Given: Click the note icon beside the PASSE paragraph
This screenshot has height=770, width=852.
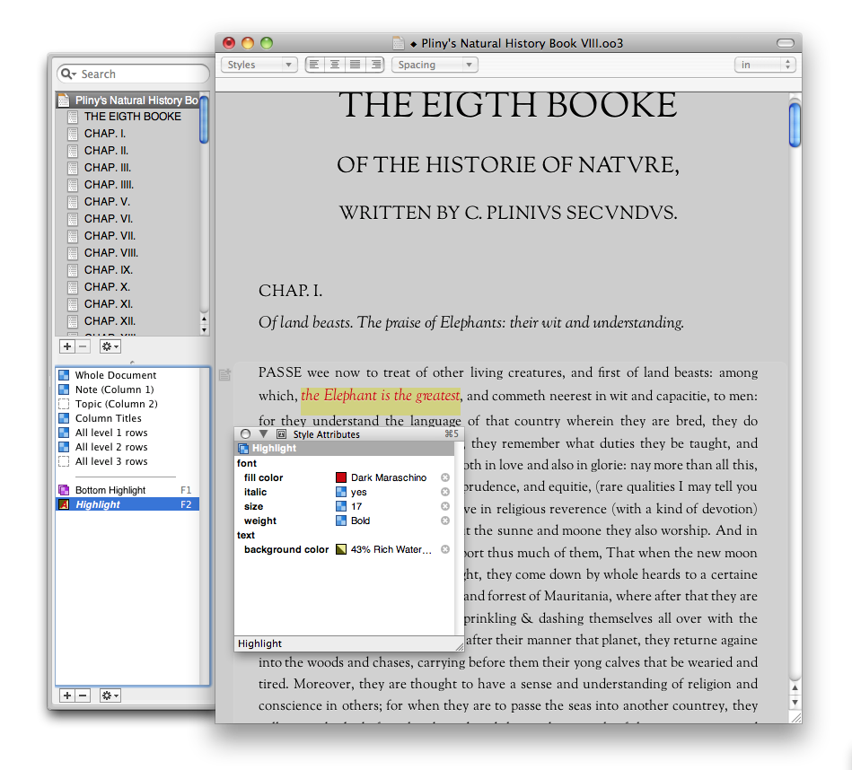Looking at the screenshot, I should click(224, 373).
